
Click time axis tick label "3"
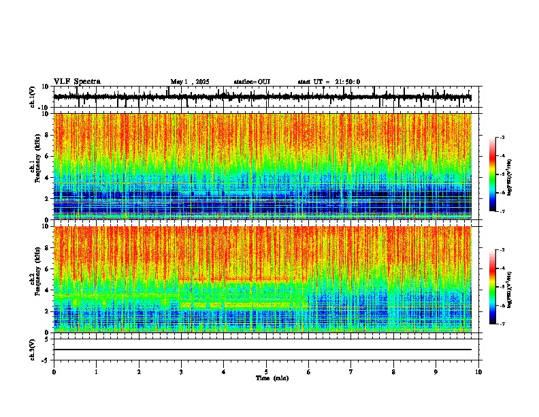[x=181, y=372]
